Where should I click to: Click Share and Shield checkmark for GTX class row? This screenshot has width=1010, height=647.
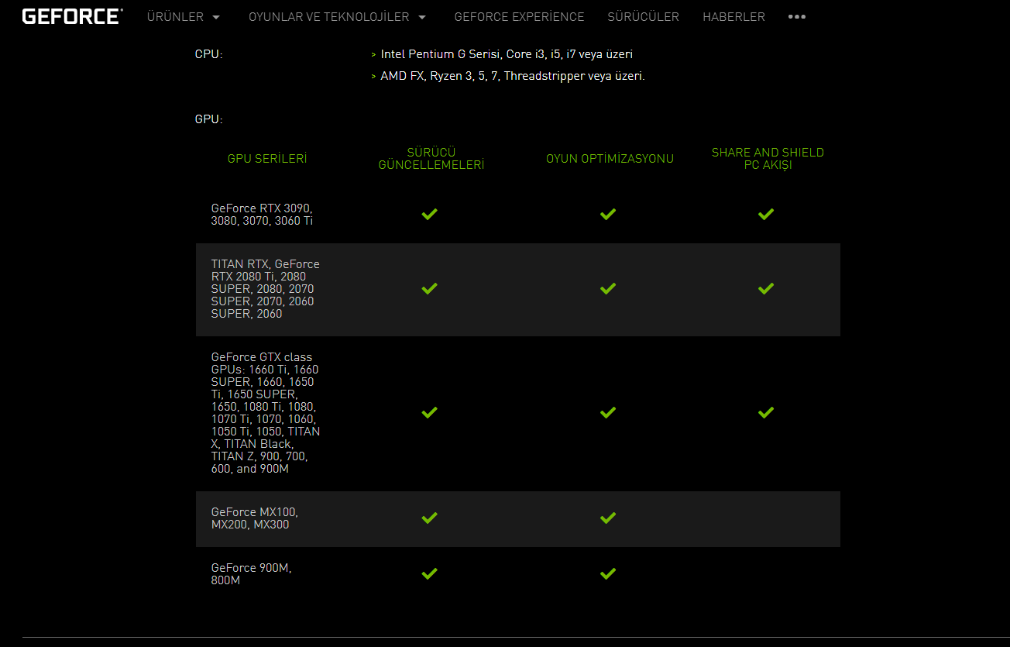(766, 412)
